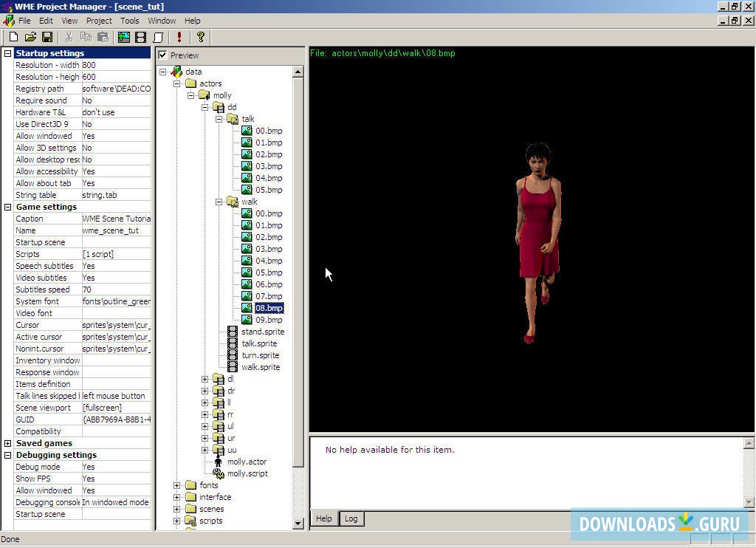Select walk.sprite in the file tree
756x548 pixels.
click(x=260, y=367)
